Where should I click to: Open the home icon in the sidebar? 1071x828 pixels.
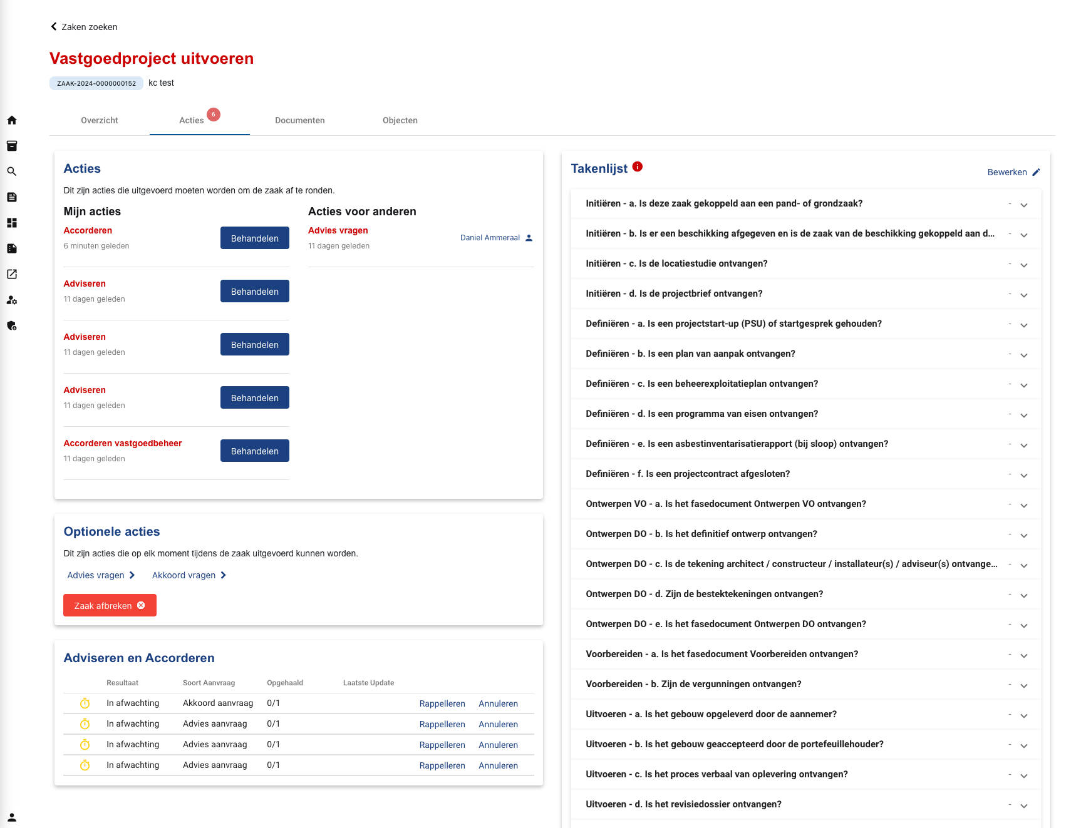pos(12,120)
